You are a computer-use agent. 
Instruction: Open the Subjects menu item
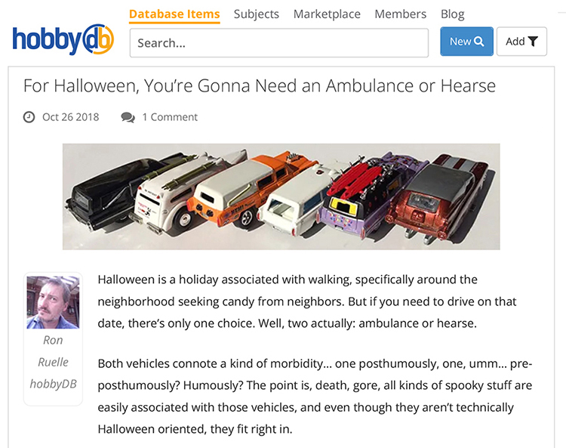click(257, 14)
